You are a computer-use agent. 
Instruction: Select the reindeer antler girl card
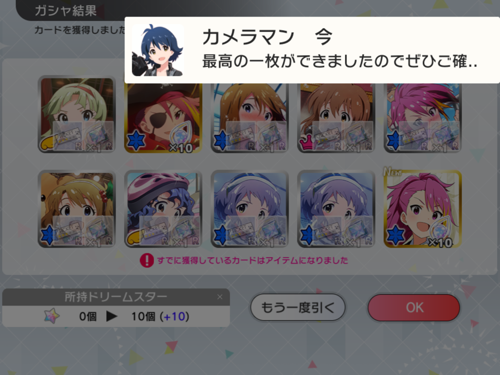(77, 209)
